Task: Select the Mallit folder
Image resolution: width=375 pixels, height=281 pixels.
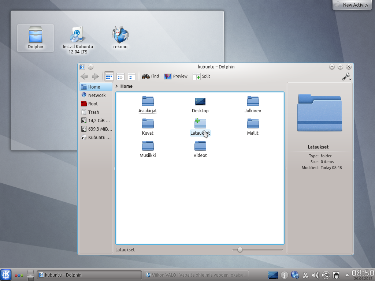Action: click(253, 127)
